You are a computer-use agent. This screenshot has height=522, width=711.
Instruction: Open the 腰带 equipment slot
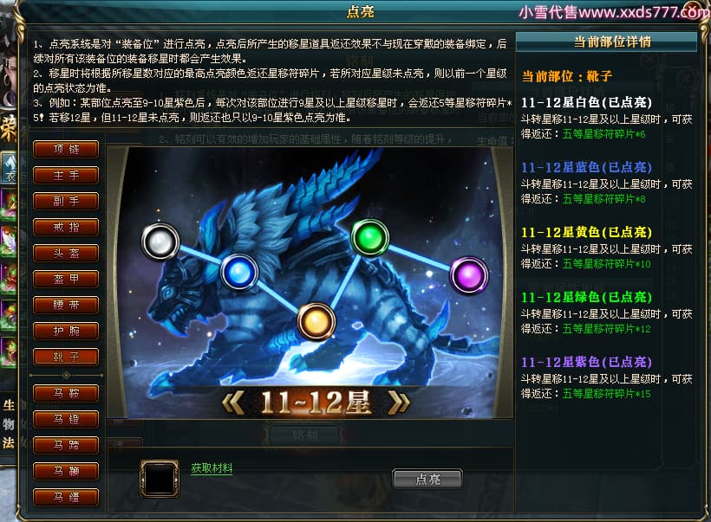coord(66,305)
